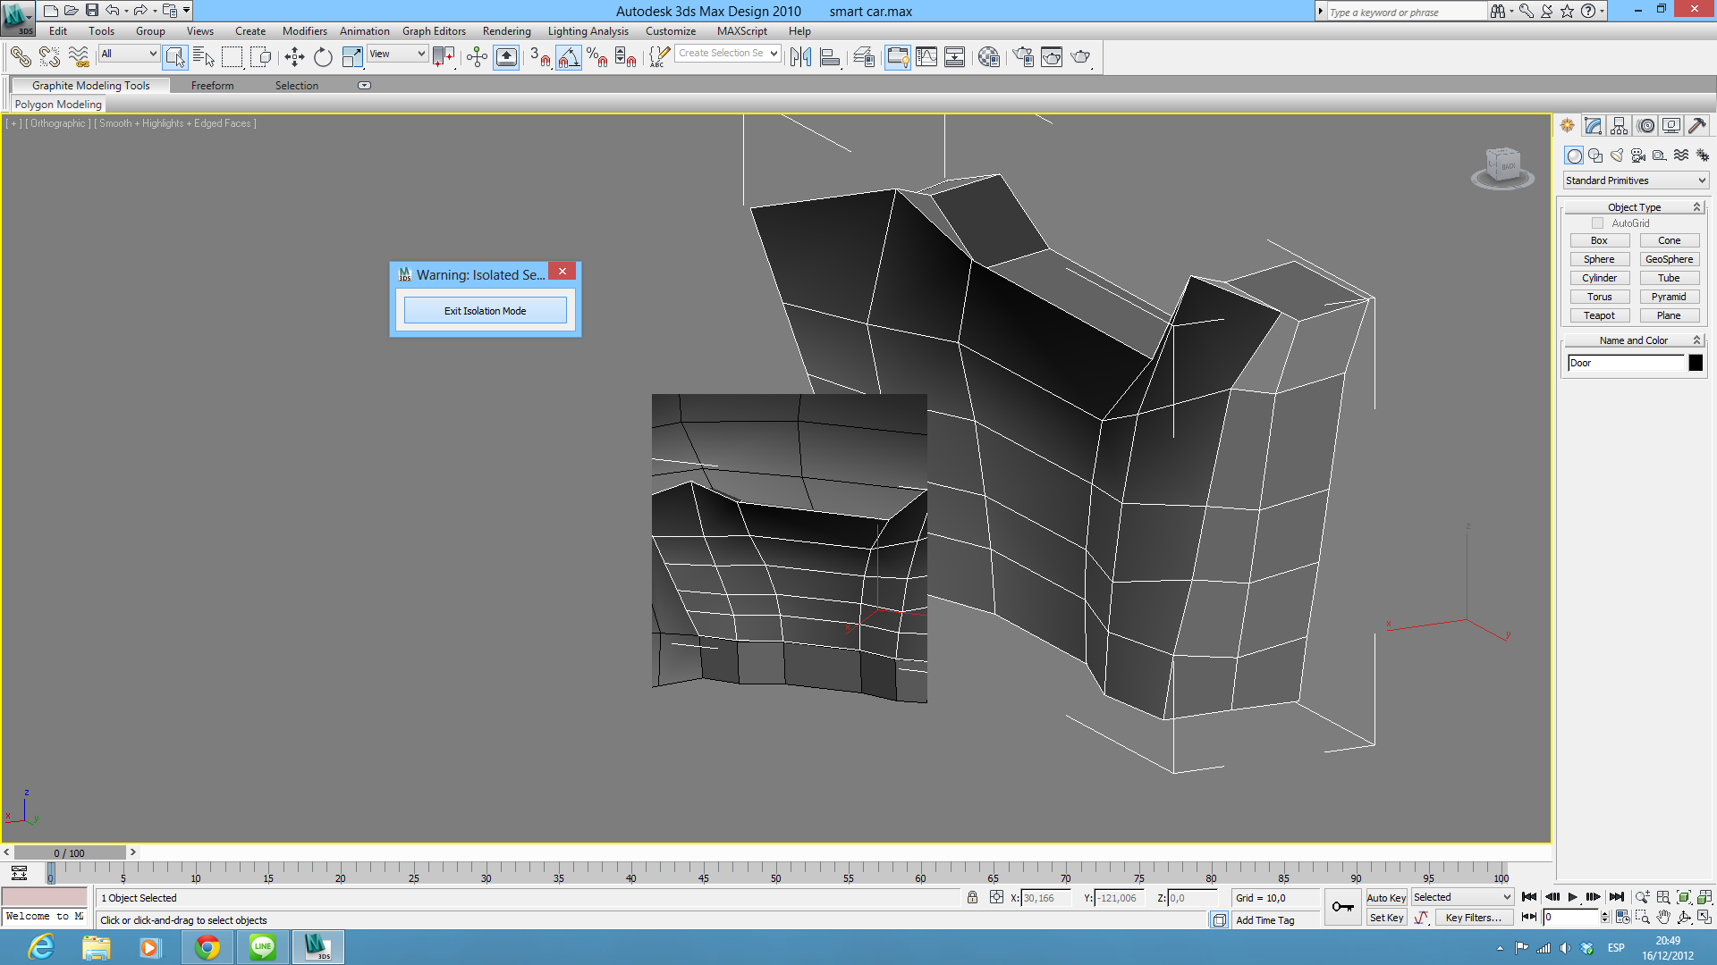Image resolution: width=1717 pixels, height=965 pixels.
Task: Open the Lights creation category
Action: click(x=1617, y=155)
